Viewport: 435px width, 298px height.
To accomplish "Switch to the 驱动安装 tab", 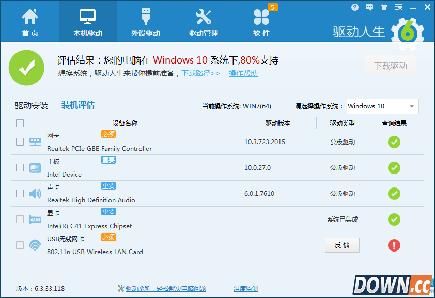I will coord(33,105).
